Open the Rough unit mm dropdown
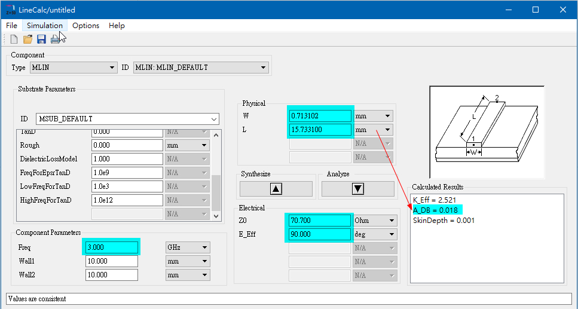 click(x=187, y=145)
